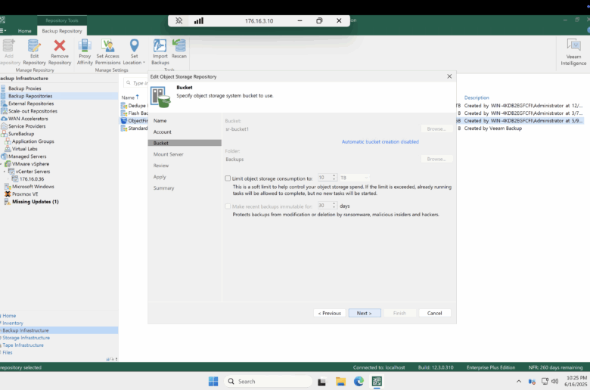590x390 pixels.
Task: Select Service Providers tree item
Action: [x=26, y=126]
